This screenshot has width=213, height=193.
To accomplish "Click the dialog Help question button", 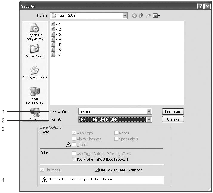I will tap(200, 6).
